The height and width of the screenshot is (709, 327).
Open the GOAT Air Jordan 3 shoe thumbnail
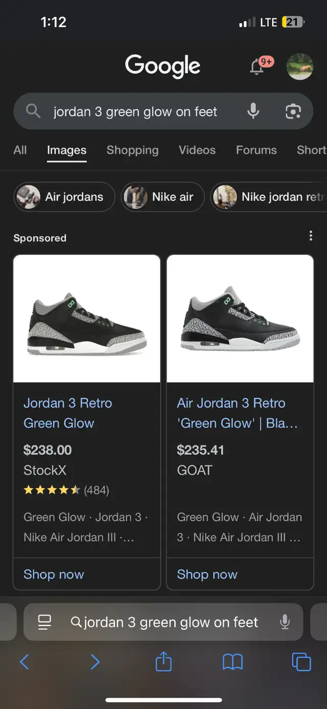(x=240, y=319)
